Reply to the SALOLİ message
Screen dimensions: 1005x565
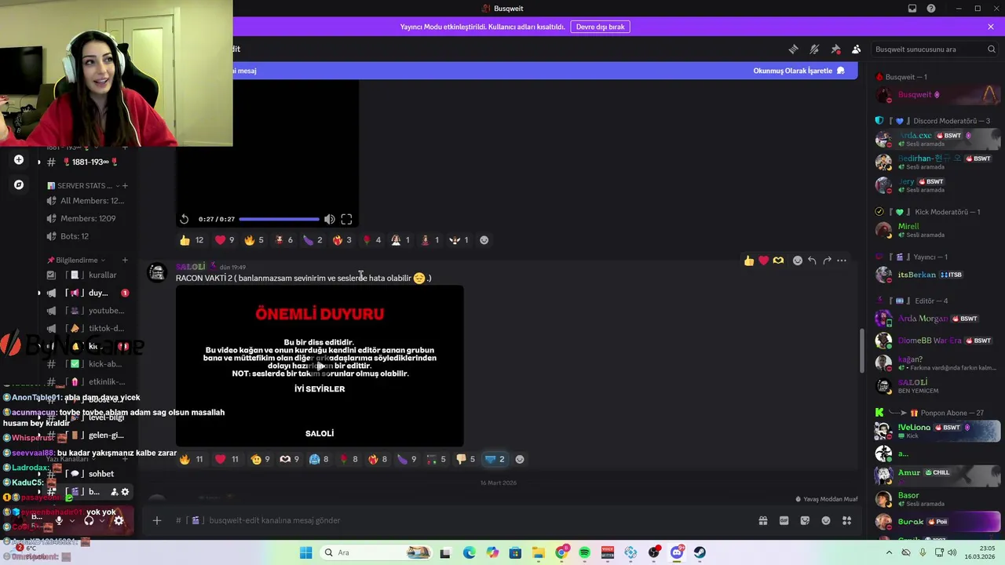[812, 261]
